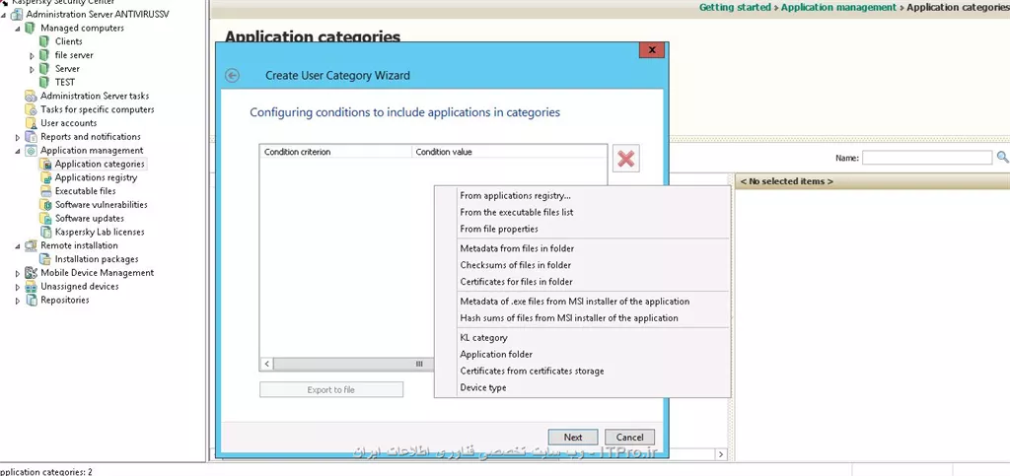The width and height of the screenshot is (1010, 476).
Task: Click the Mobile Device Management icon
Action: tap(31, 273)
